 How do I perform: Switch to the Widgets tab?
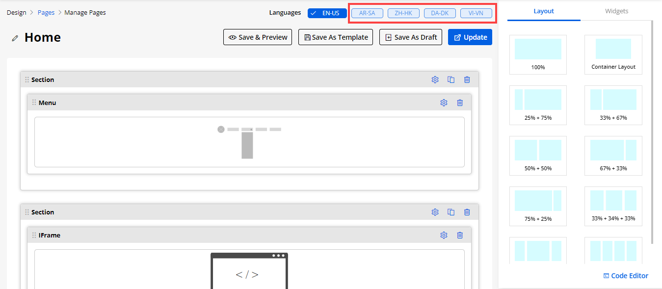coord(616,11)
